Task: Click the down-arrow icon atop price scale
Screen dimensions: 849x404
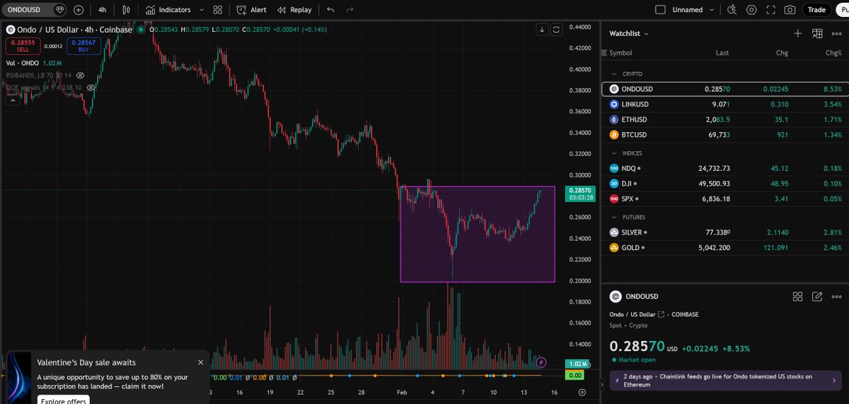Action: tap(542, 30)
